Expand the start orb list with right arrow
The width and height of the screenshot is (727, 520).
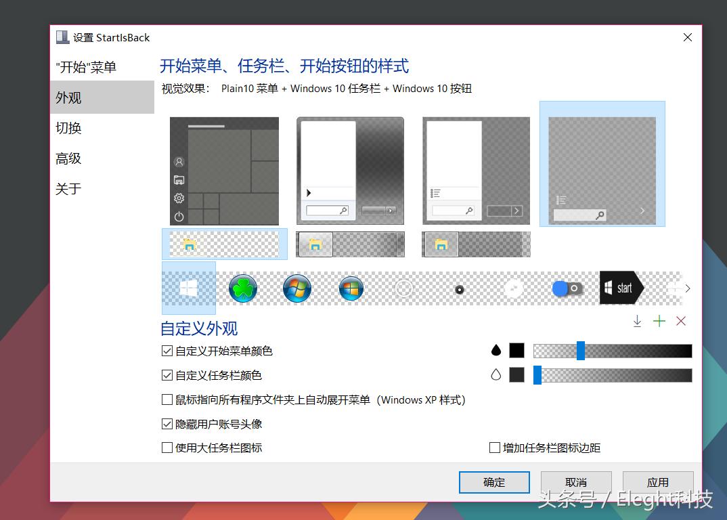point(688,288)
